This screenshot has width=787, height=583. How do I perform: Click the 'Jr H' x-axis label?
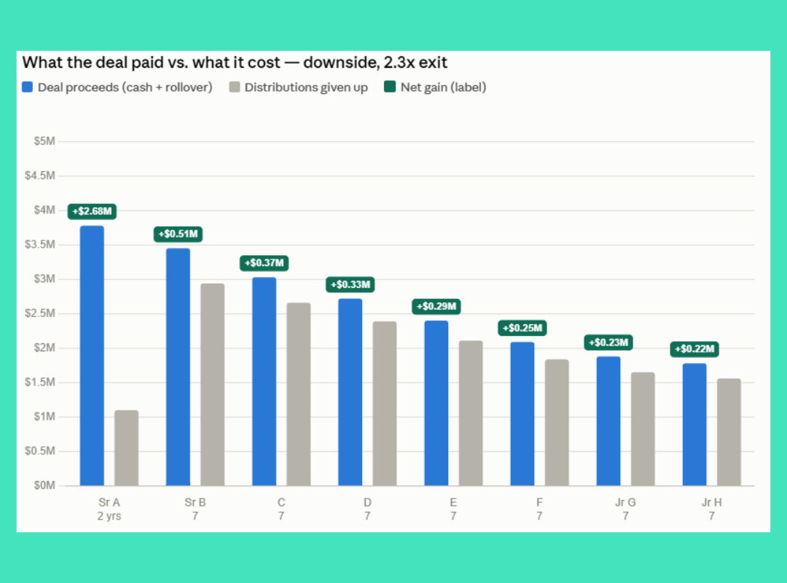(712, 502)
